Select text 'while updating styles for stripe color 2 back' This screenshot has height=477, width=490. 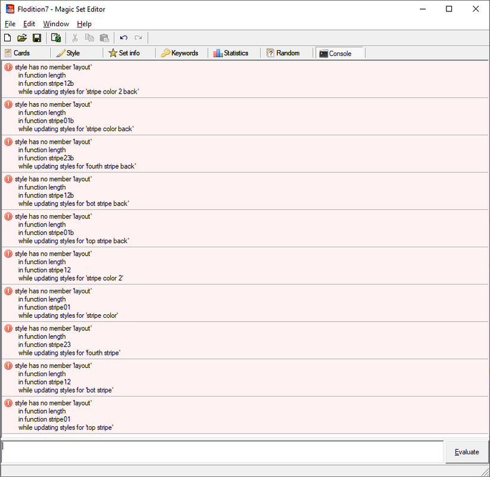(79, 92)
